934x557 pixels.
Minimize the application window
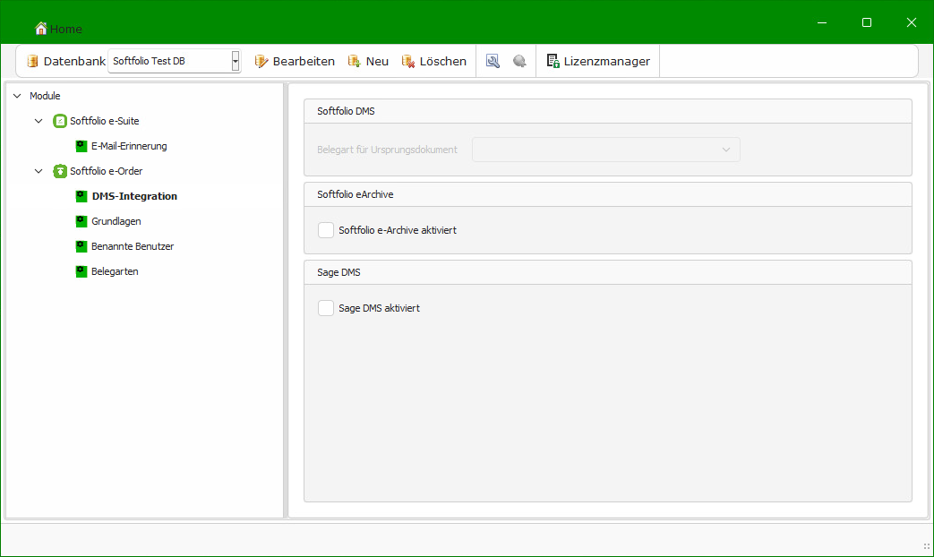[x=822, y=22]
